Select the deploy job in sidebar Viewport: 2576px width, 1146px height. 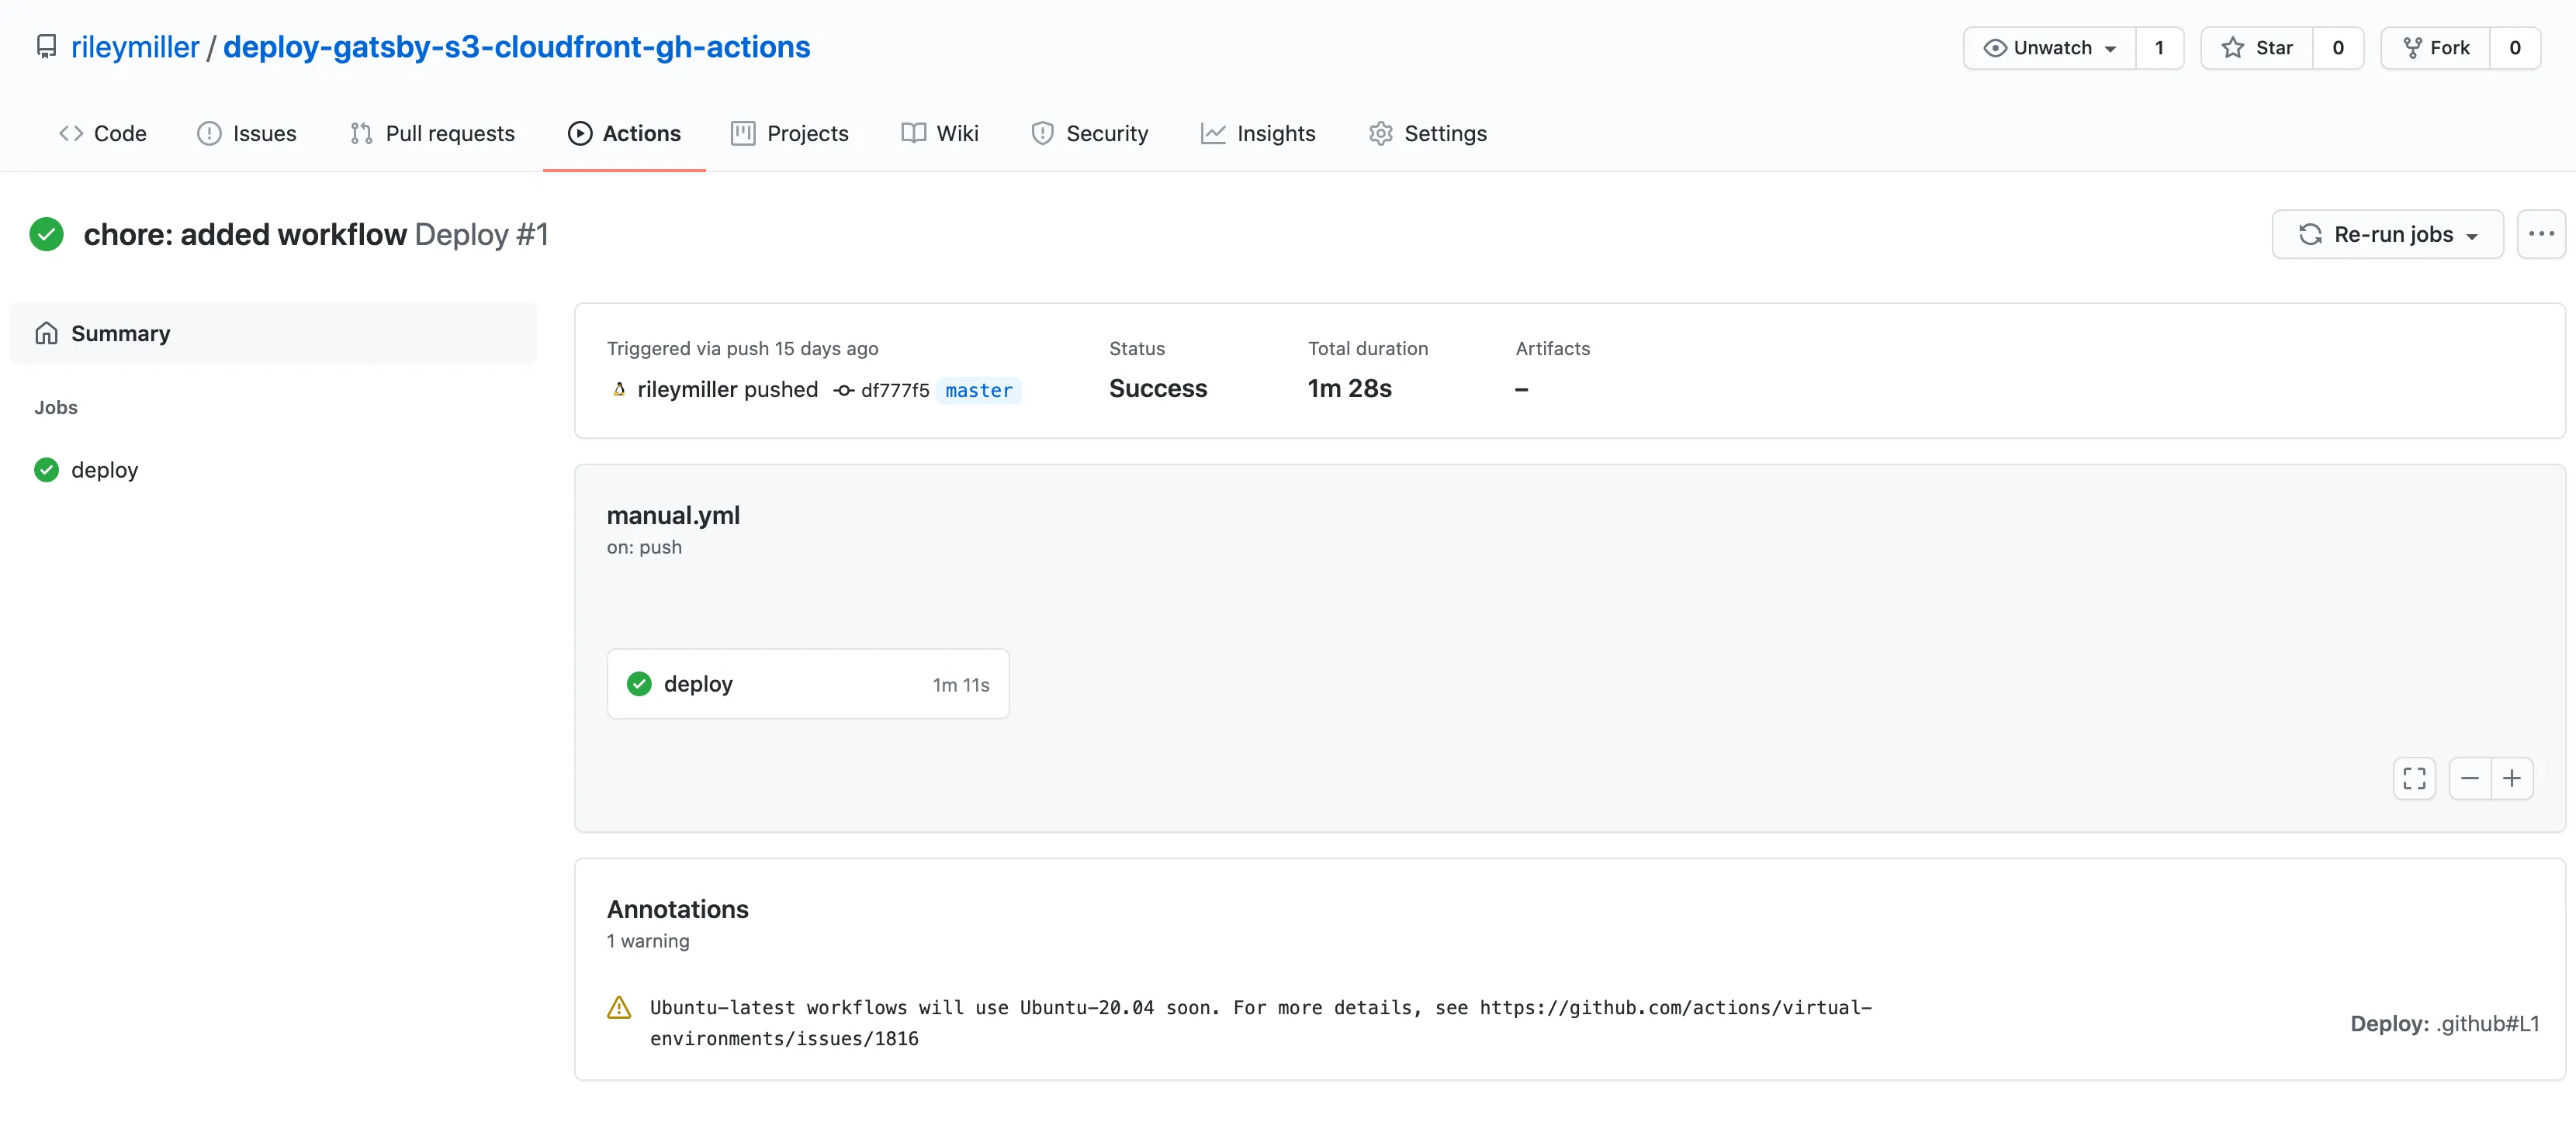104,470
